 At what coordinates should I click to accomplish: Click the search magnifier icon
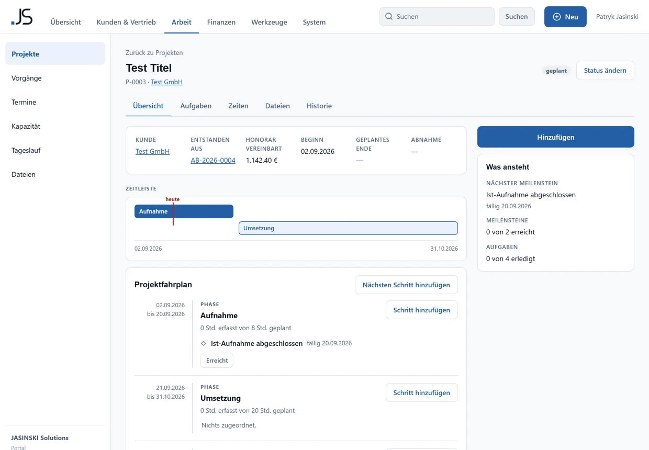click(389, 16)
